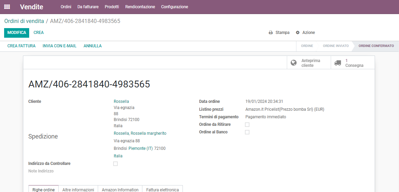
Task: Click the ANNULLA button
Action: 93,46
